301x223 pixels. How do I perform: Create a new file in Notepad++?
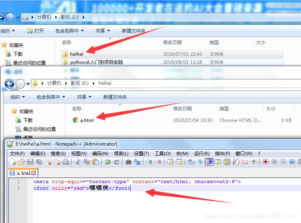(x=13, y=162)
